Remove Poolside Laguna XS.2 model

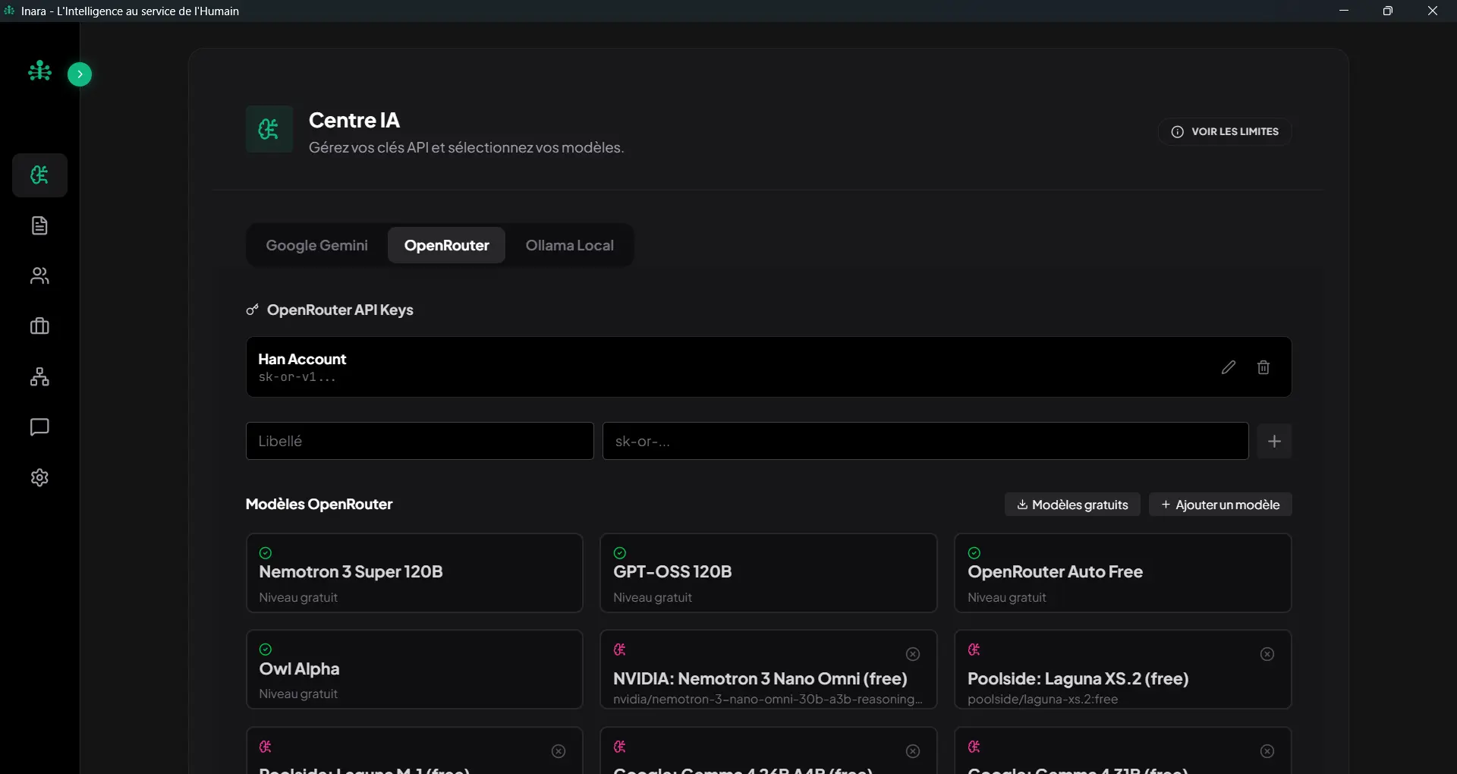pyautogui.click(x=1267, y=654)
